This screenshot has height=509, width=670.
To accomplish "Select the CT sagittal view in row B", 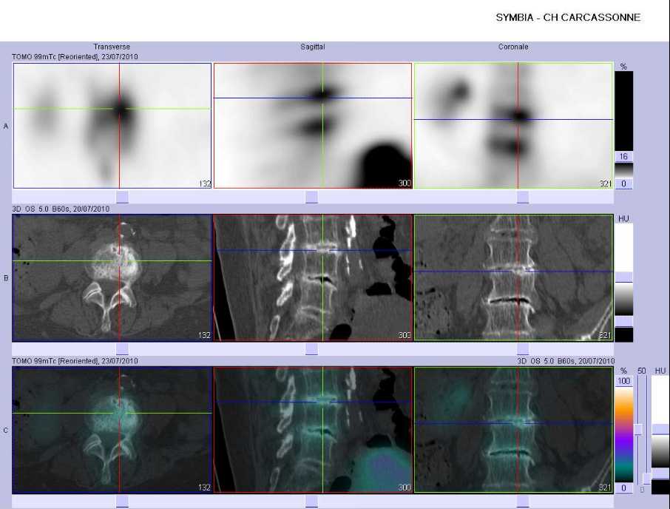I will coord(313,277).
